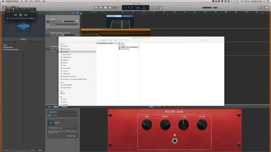
Task: Click rewind in QuickTime mini player
Action: pos(16,15)
